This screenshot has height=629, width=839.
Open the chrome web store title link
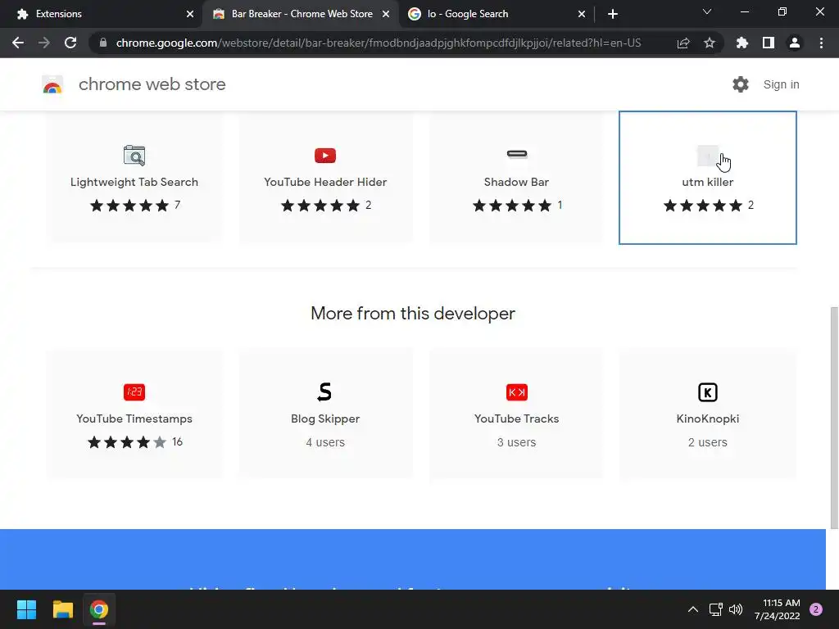[x=152, y=84]
